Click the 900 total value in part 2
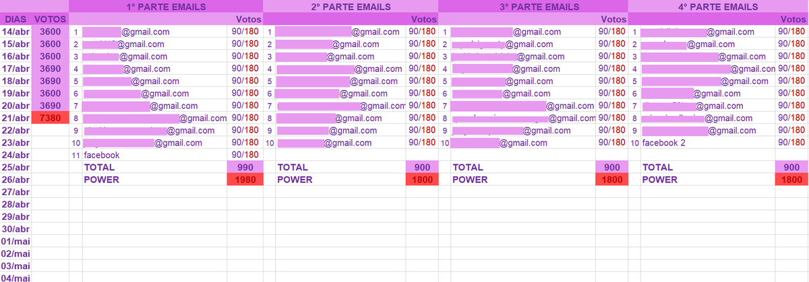This screenshot has height=282, width=809. coord(422,168)
